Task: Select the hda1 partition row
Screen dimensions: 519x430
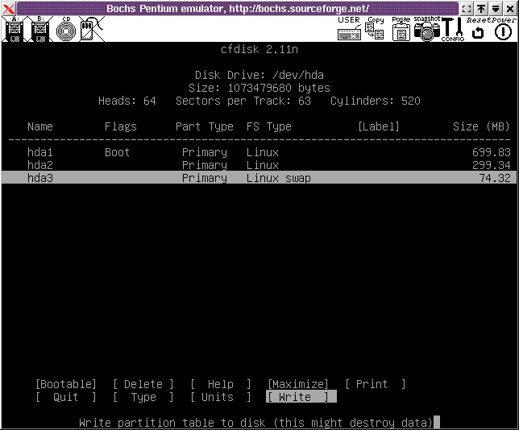Action: (259, 152)
